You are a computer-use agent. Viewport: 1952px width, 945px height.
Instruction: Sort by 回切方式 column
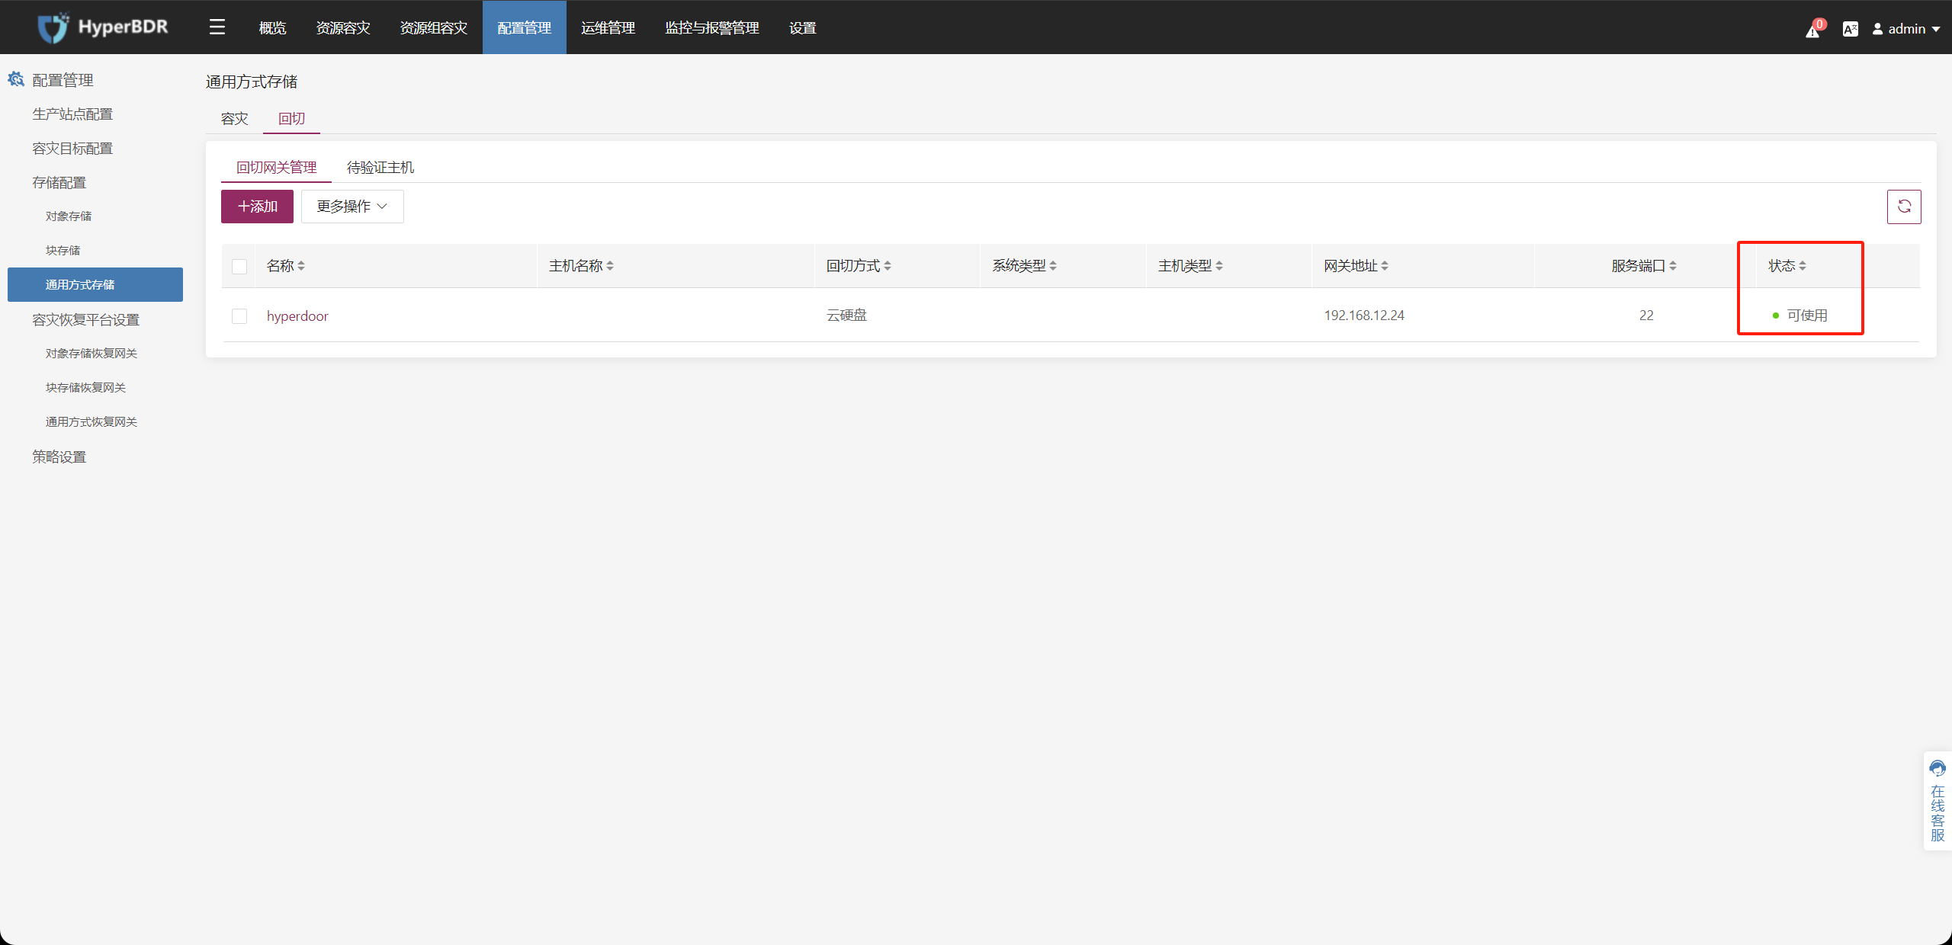(888, 266)
